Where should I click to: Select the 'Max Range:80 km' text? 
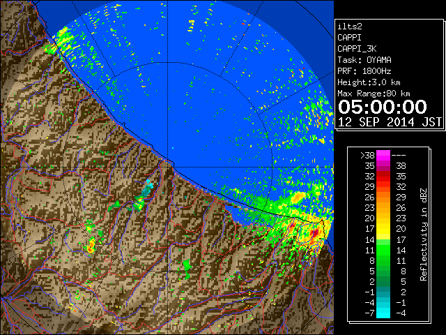(374, 94)
